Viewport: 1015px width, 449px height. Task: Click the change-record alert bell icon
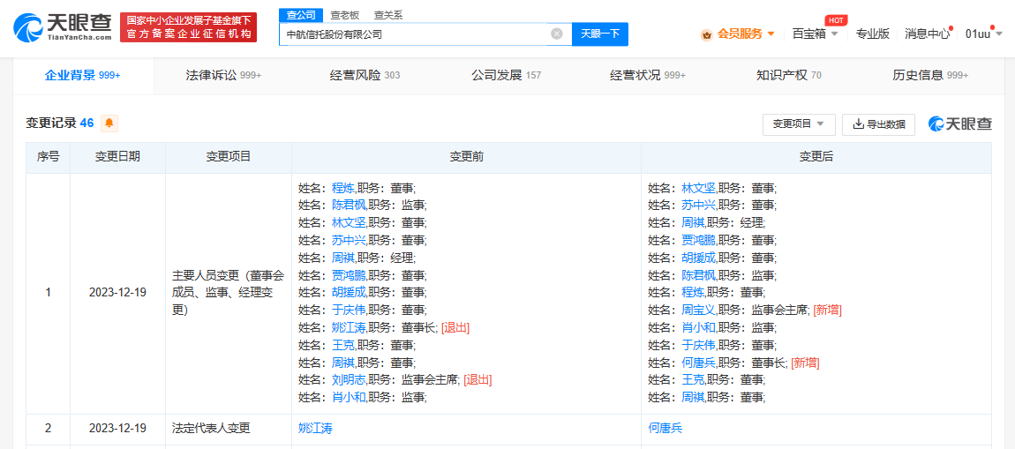point(109,123)
